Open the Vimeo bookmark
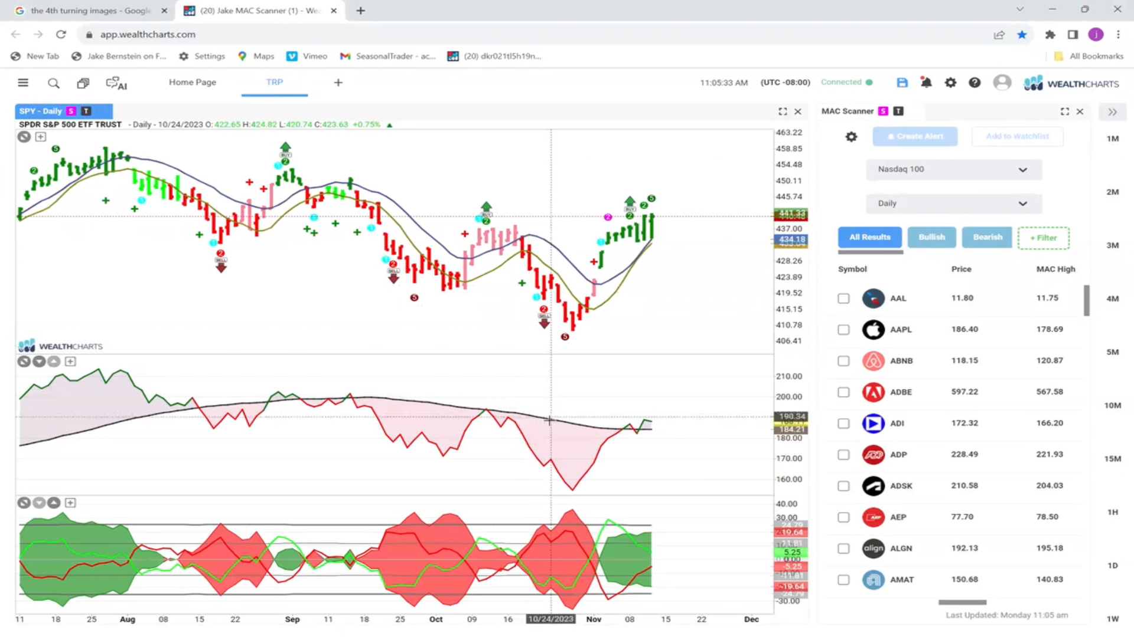The image size is (1134, 637). tap(307, 57)
